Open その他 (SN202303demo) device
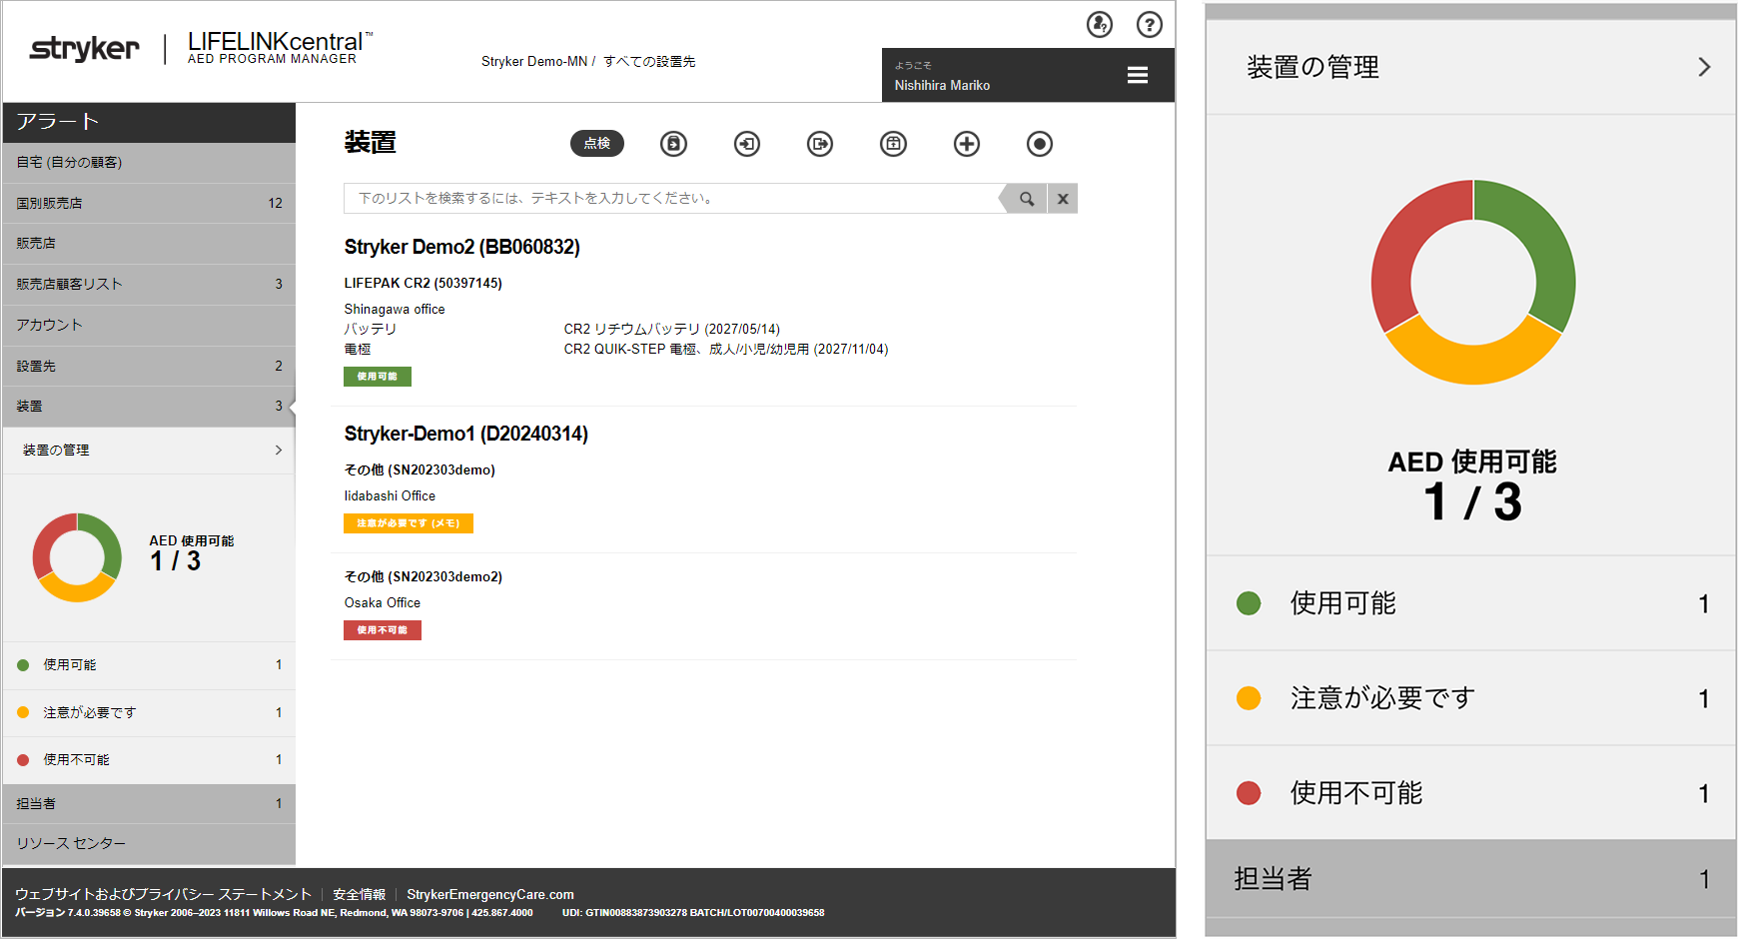Image resolution: width=1738 pixels, height=939 pixels. (420, 469)
